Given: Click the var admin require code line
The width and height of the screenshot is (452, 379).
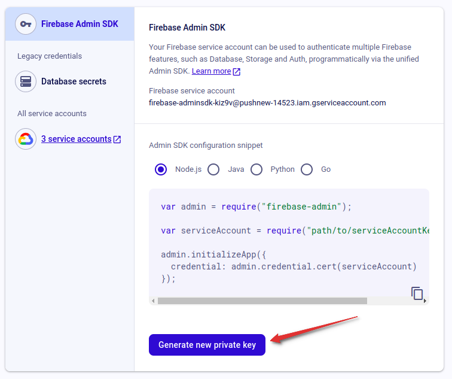Looking at the screenshot, I should (x=256, y=207).
